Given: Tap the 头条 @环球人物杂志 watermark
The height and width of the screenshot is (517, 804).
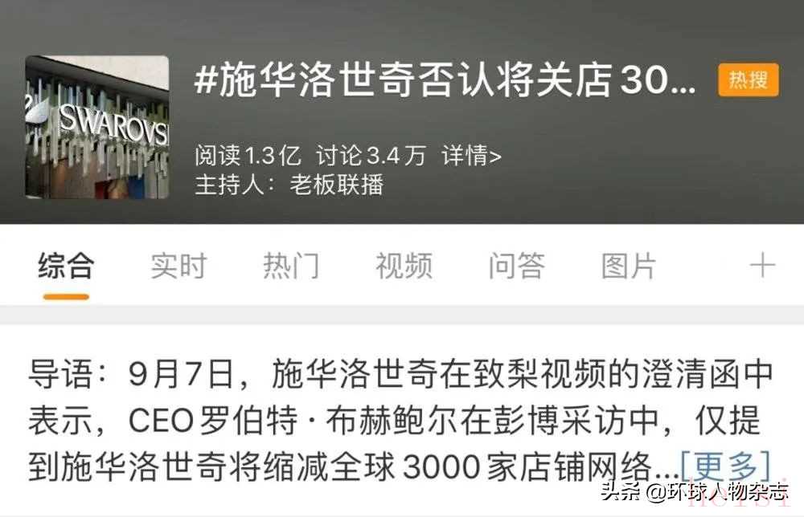Looking at the screenshot, I should click(x=695, y=492).
